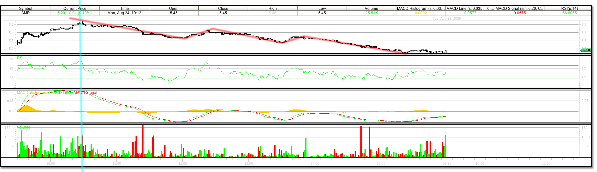The image size is (597, 172).
Task: Click the Volume column header
Action: (x=371, y=9)
